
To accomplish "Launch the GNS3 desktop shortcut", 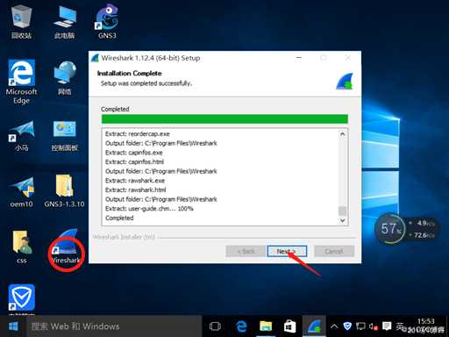I will pos(107,22).
